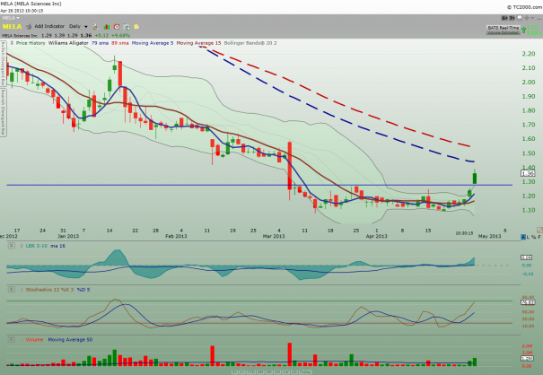
Task: Click the scale handle icon beside Price History
Action: pyautogui.click(x=12, y=43)
